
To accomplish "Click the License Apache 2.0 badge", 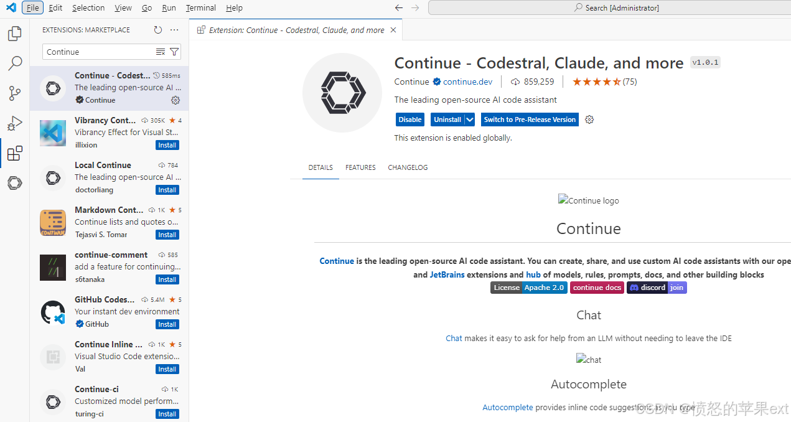I will tap(528, 288).
